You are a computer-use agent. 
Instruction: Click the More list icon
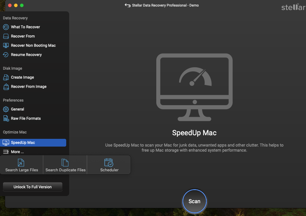click(x=6, y=152)
